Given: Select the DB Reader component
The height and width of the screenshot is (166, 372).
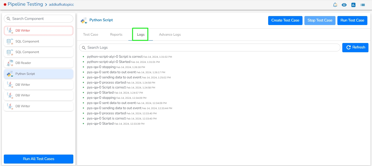Looking at the screenshot, I should click(38, 63).
